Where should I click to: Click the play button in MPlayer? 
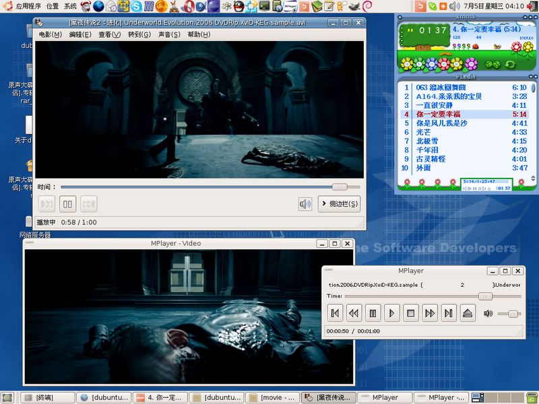tap(391, 313)
